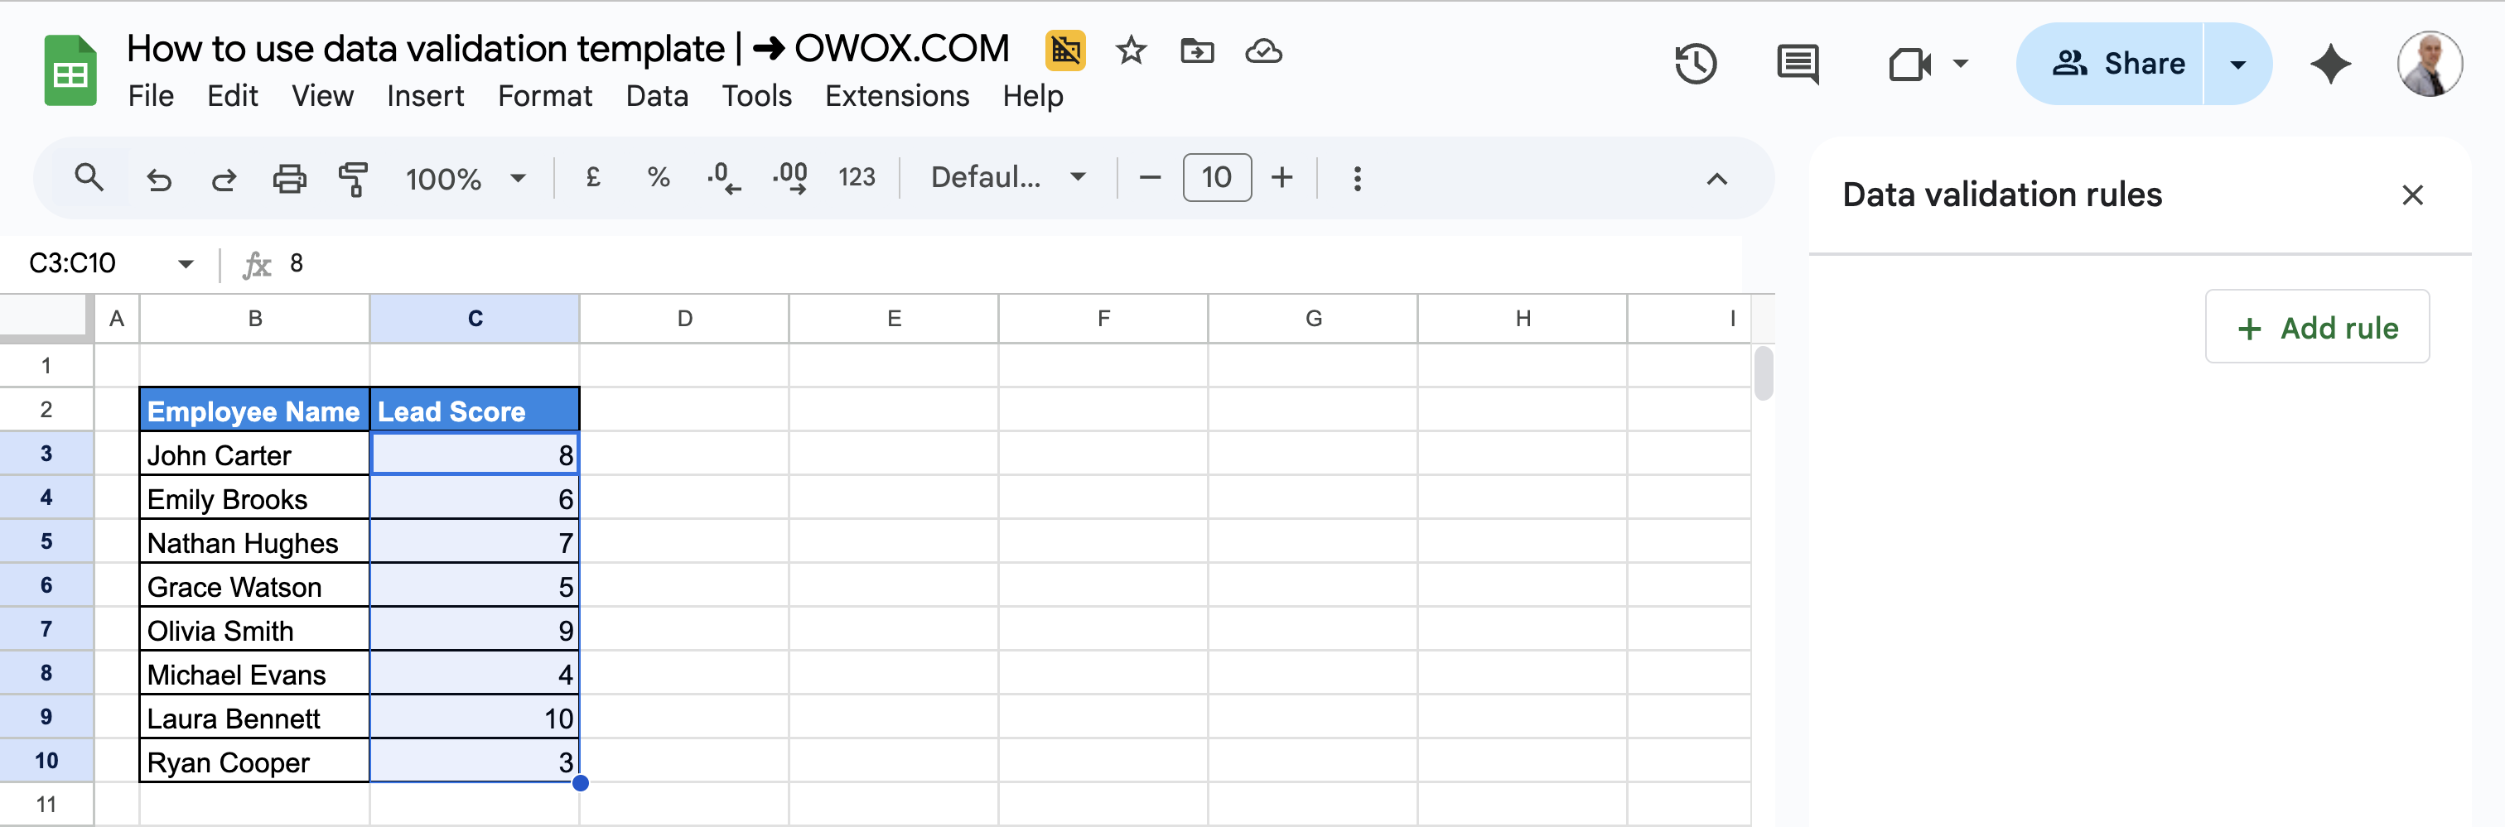Select row 5 header

pyautogui.click(x=46, y=541)
